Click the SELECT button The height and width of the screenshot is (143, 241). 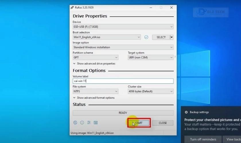coord(161,37)
